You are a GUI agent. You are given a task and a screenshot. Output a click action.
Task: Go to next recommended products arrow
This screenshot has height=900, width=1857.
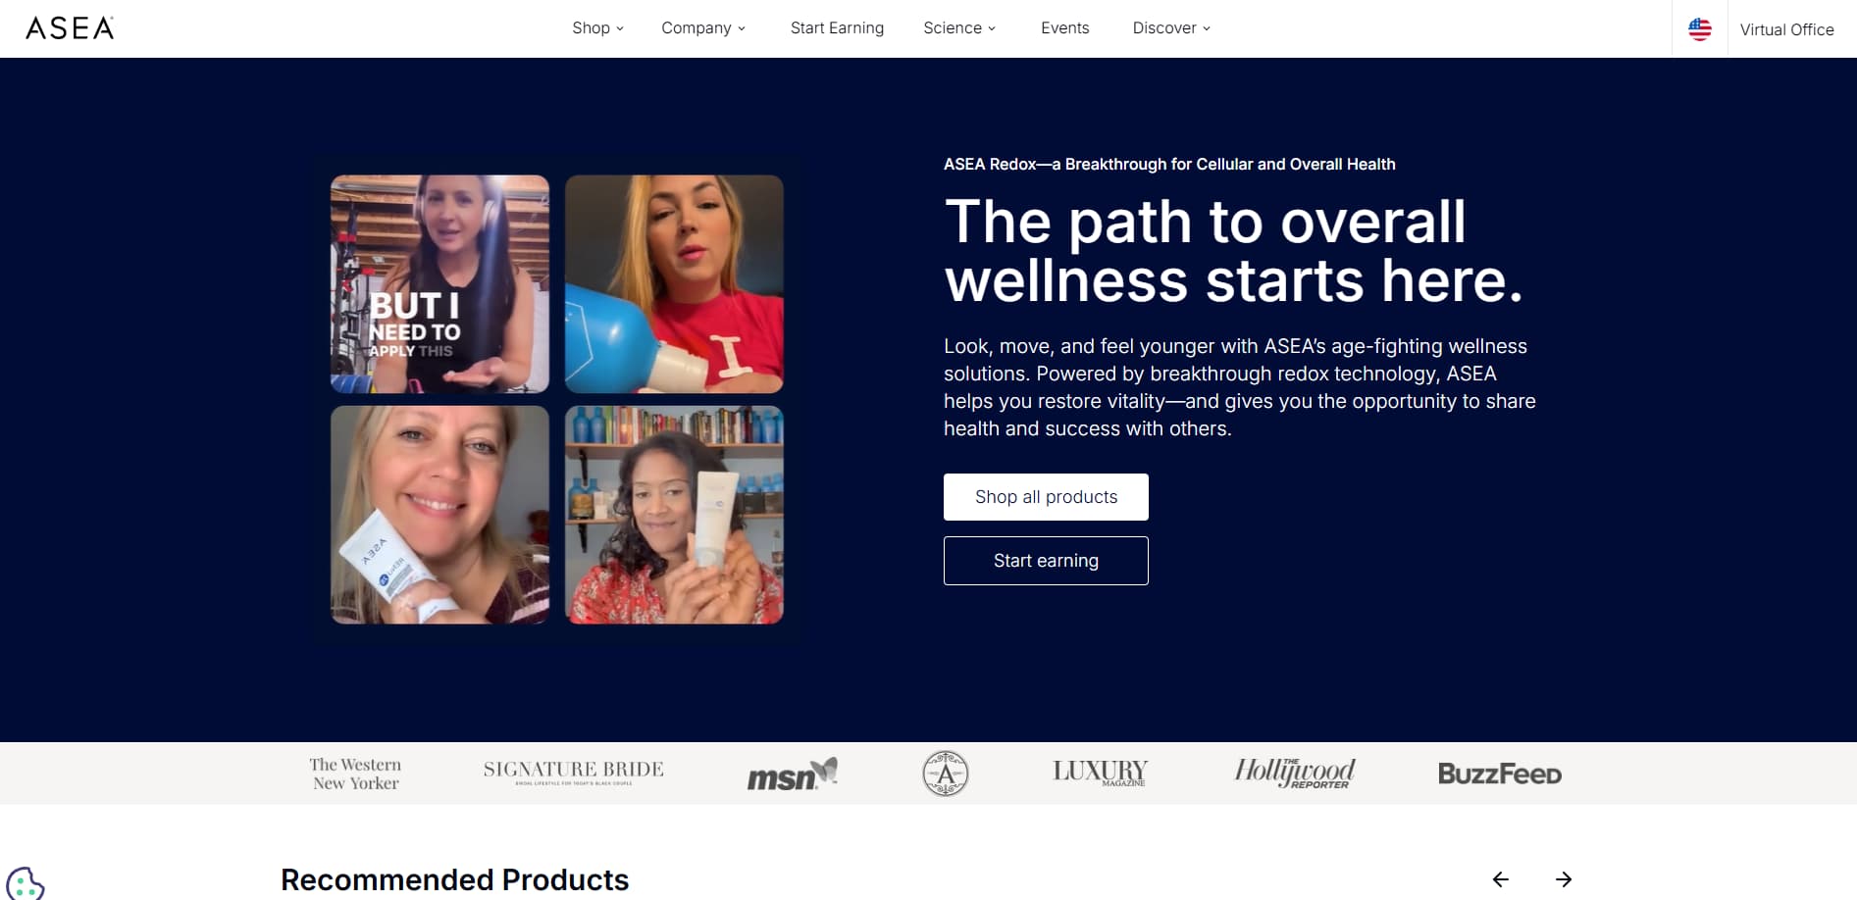click(x=1564, y=879)
